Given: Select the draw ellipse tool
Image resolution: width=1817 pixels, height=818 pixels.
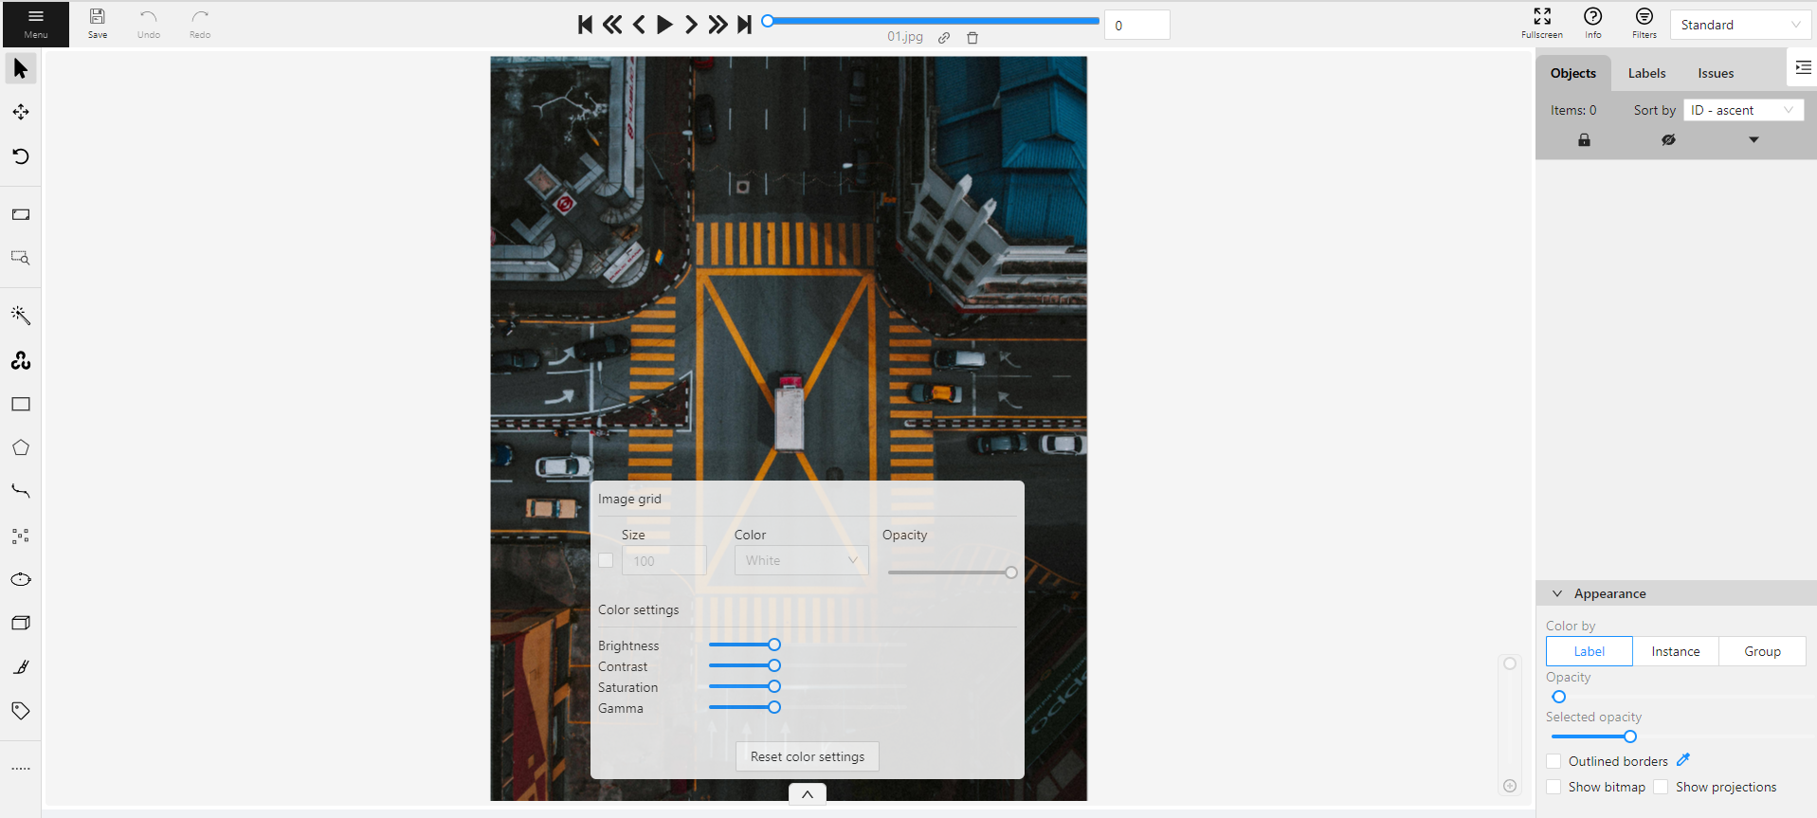Looking at the screenshot, I should pyautogui.click(x=21, y=579).
